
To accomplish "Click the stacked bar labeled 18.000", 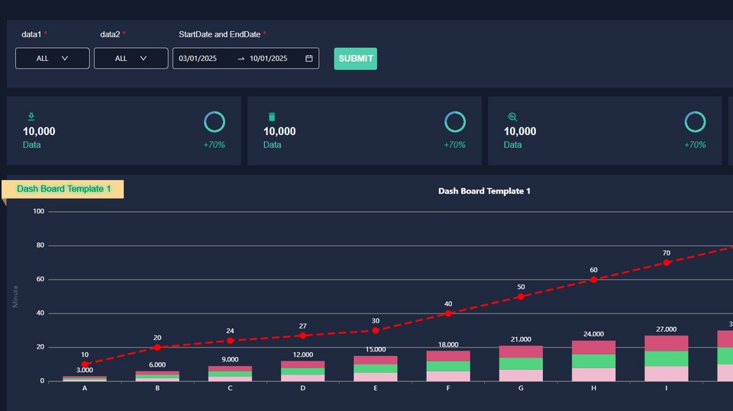I will pos(448,366).
